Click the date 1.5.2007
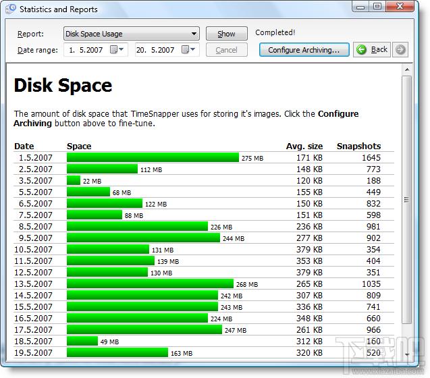430x378 pixels. [35, 158]
